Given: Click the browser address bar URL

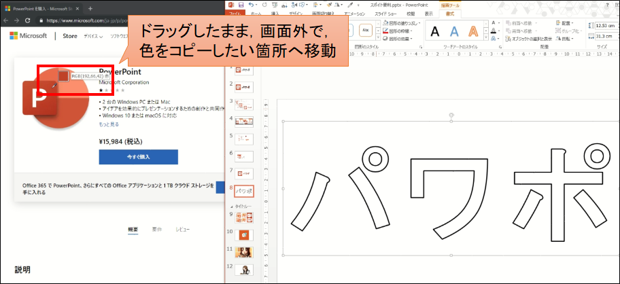Looking at the screenshot, I should [88, 20].
